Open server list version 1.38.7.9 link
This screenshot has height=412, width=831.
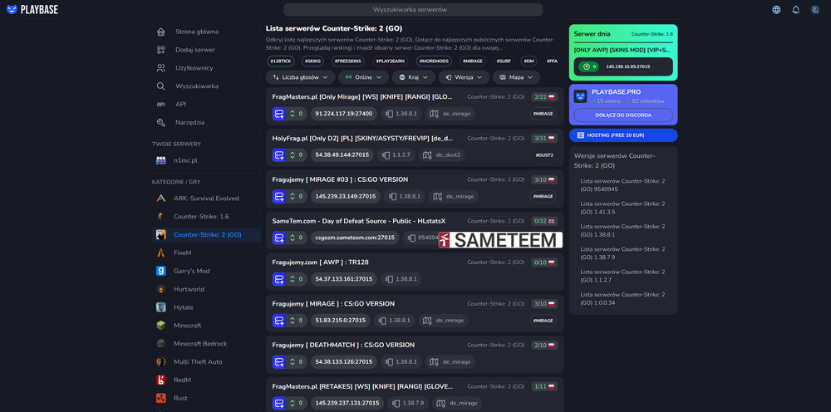coord(622,253)
